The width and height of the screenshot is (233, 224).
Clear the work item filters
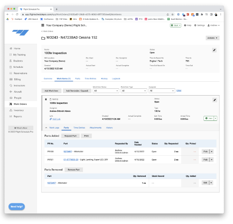coord(179,90)
